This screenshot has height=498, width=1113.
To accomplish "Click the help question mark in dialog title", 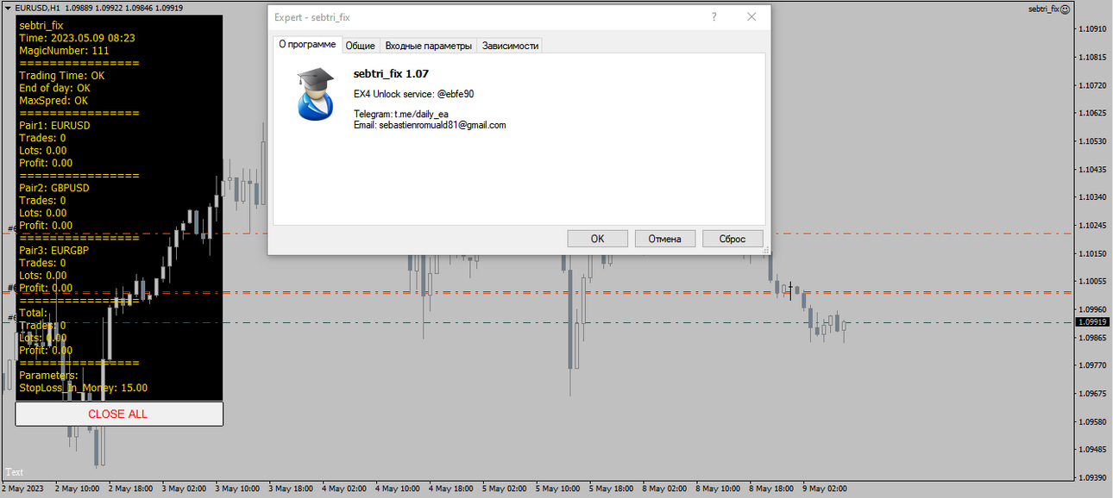I will tap(714, 17).
